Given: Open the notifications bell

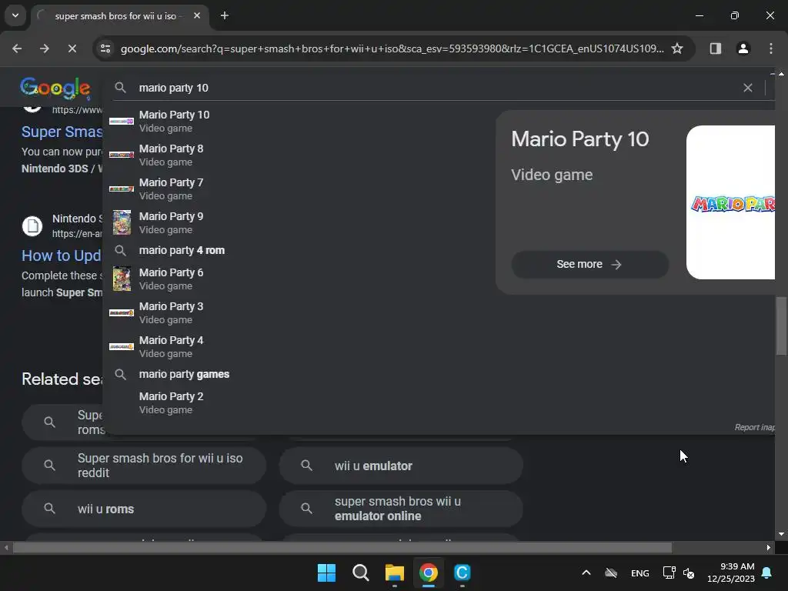Looking at the screenshot, I should 767,573.
